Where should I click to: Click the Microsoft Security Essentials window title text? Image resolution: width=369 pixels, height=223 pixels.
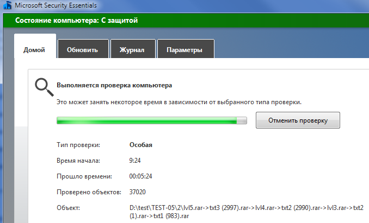(56, 5)
